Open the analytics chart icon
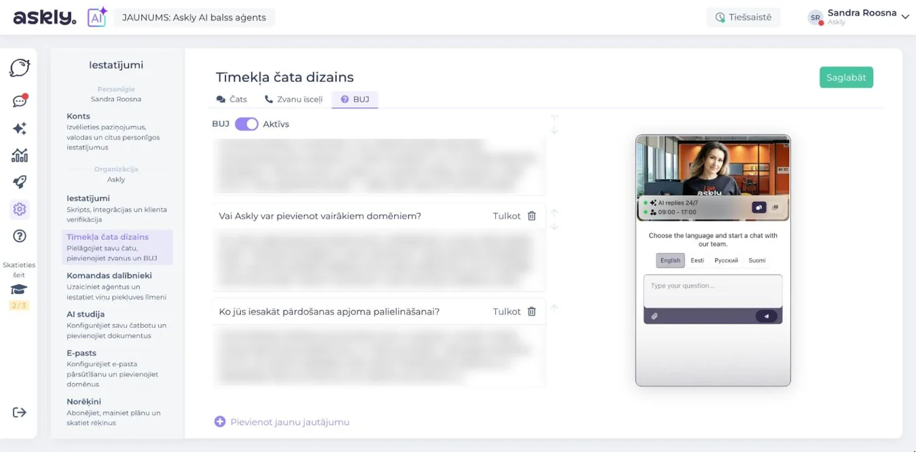 pyautogui.click(x=20, y=155)
